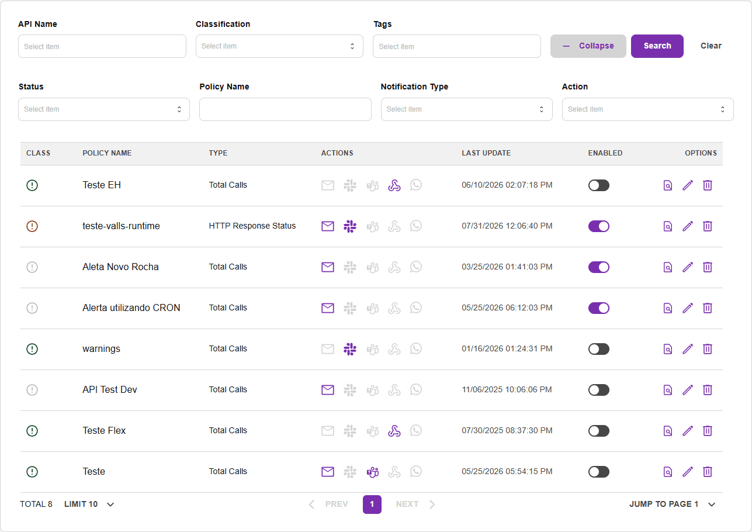Click the Slack icon in teste-valls-runtime row

[350, 226]
